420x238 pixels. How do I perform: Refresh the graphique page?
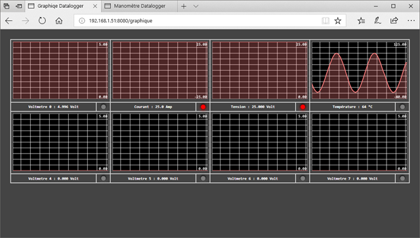pyautogui.click(x=42, y=20)
